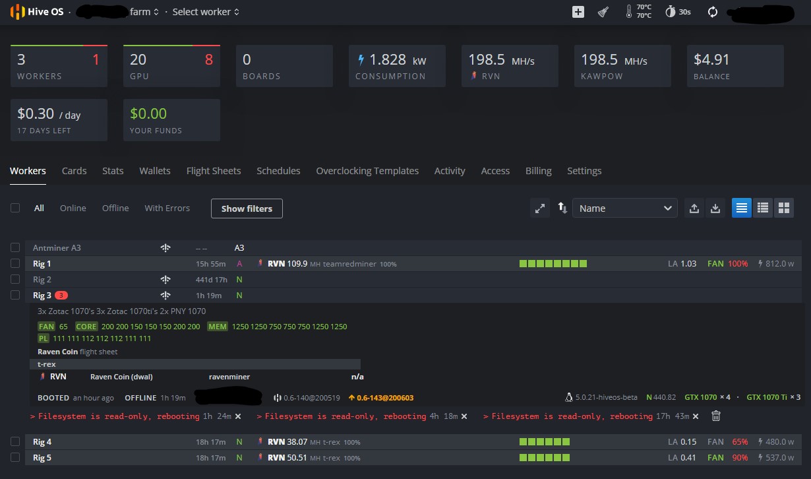This screenshot has width=811, height=479.
Task: Click the circular refresh icon in header
Action: click(x=712, y=11)
